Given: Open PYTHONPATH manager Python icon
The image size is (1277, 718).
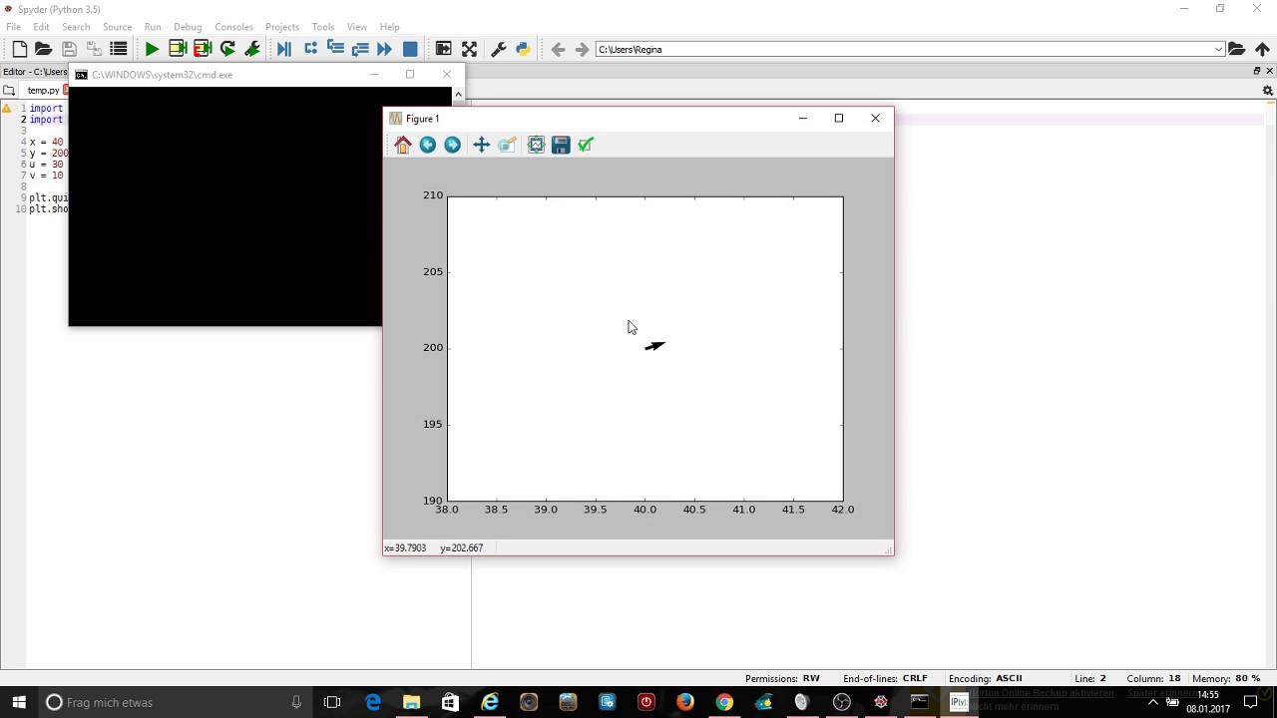Looking at the screenshot, I should [x=523, y=49].
